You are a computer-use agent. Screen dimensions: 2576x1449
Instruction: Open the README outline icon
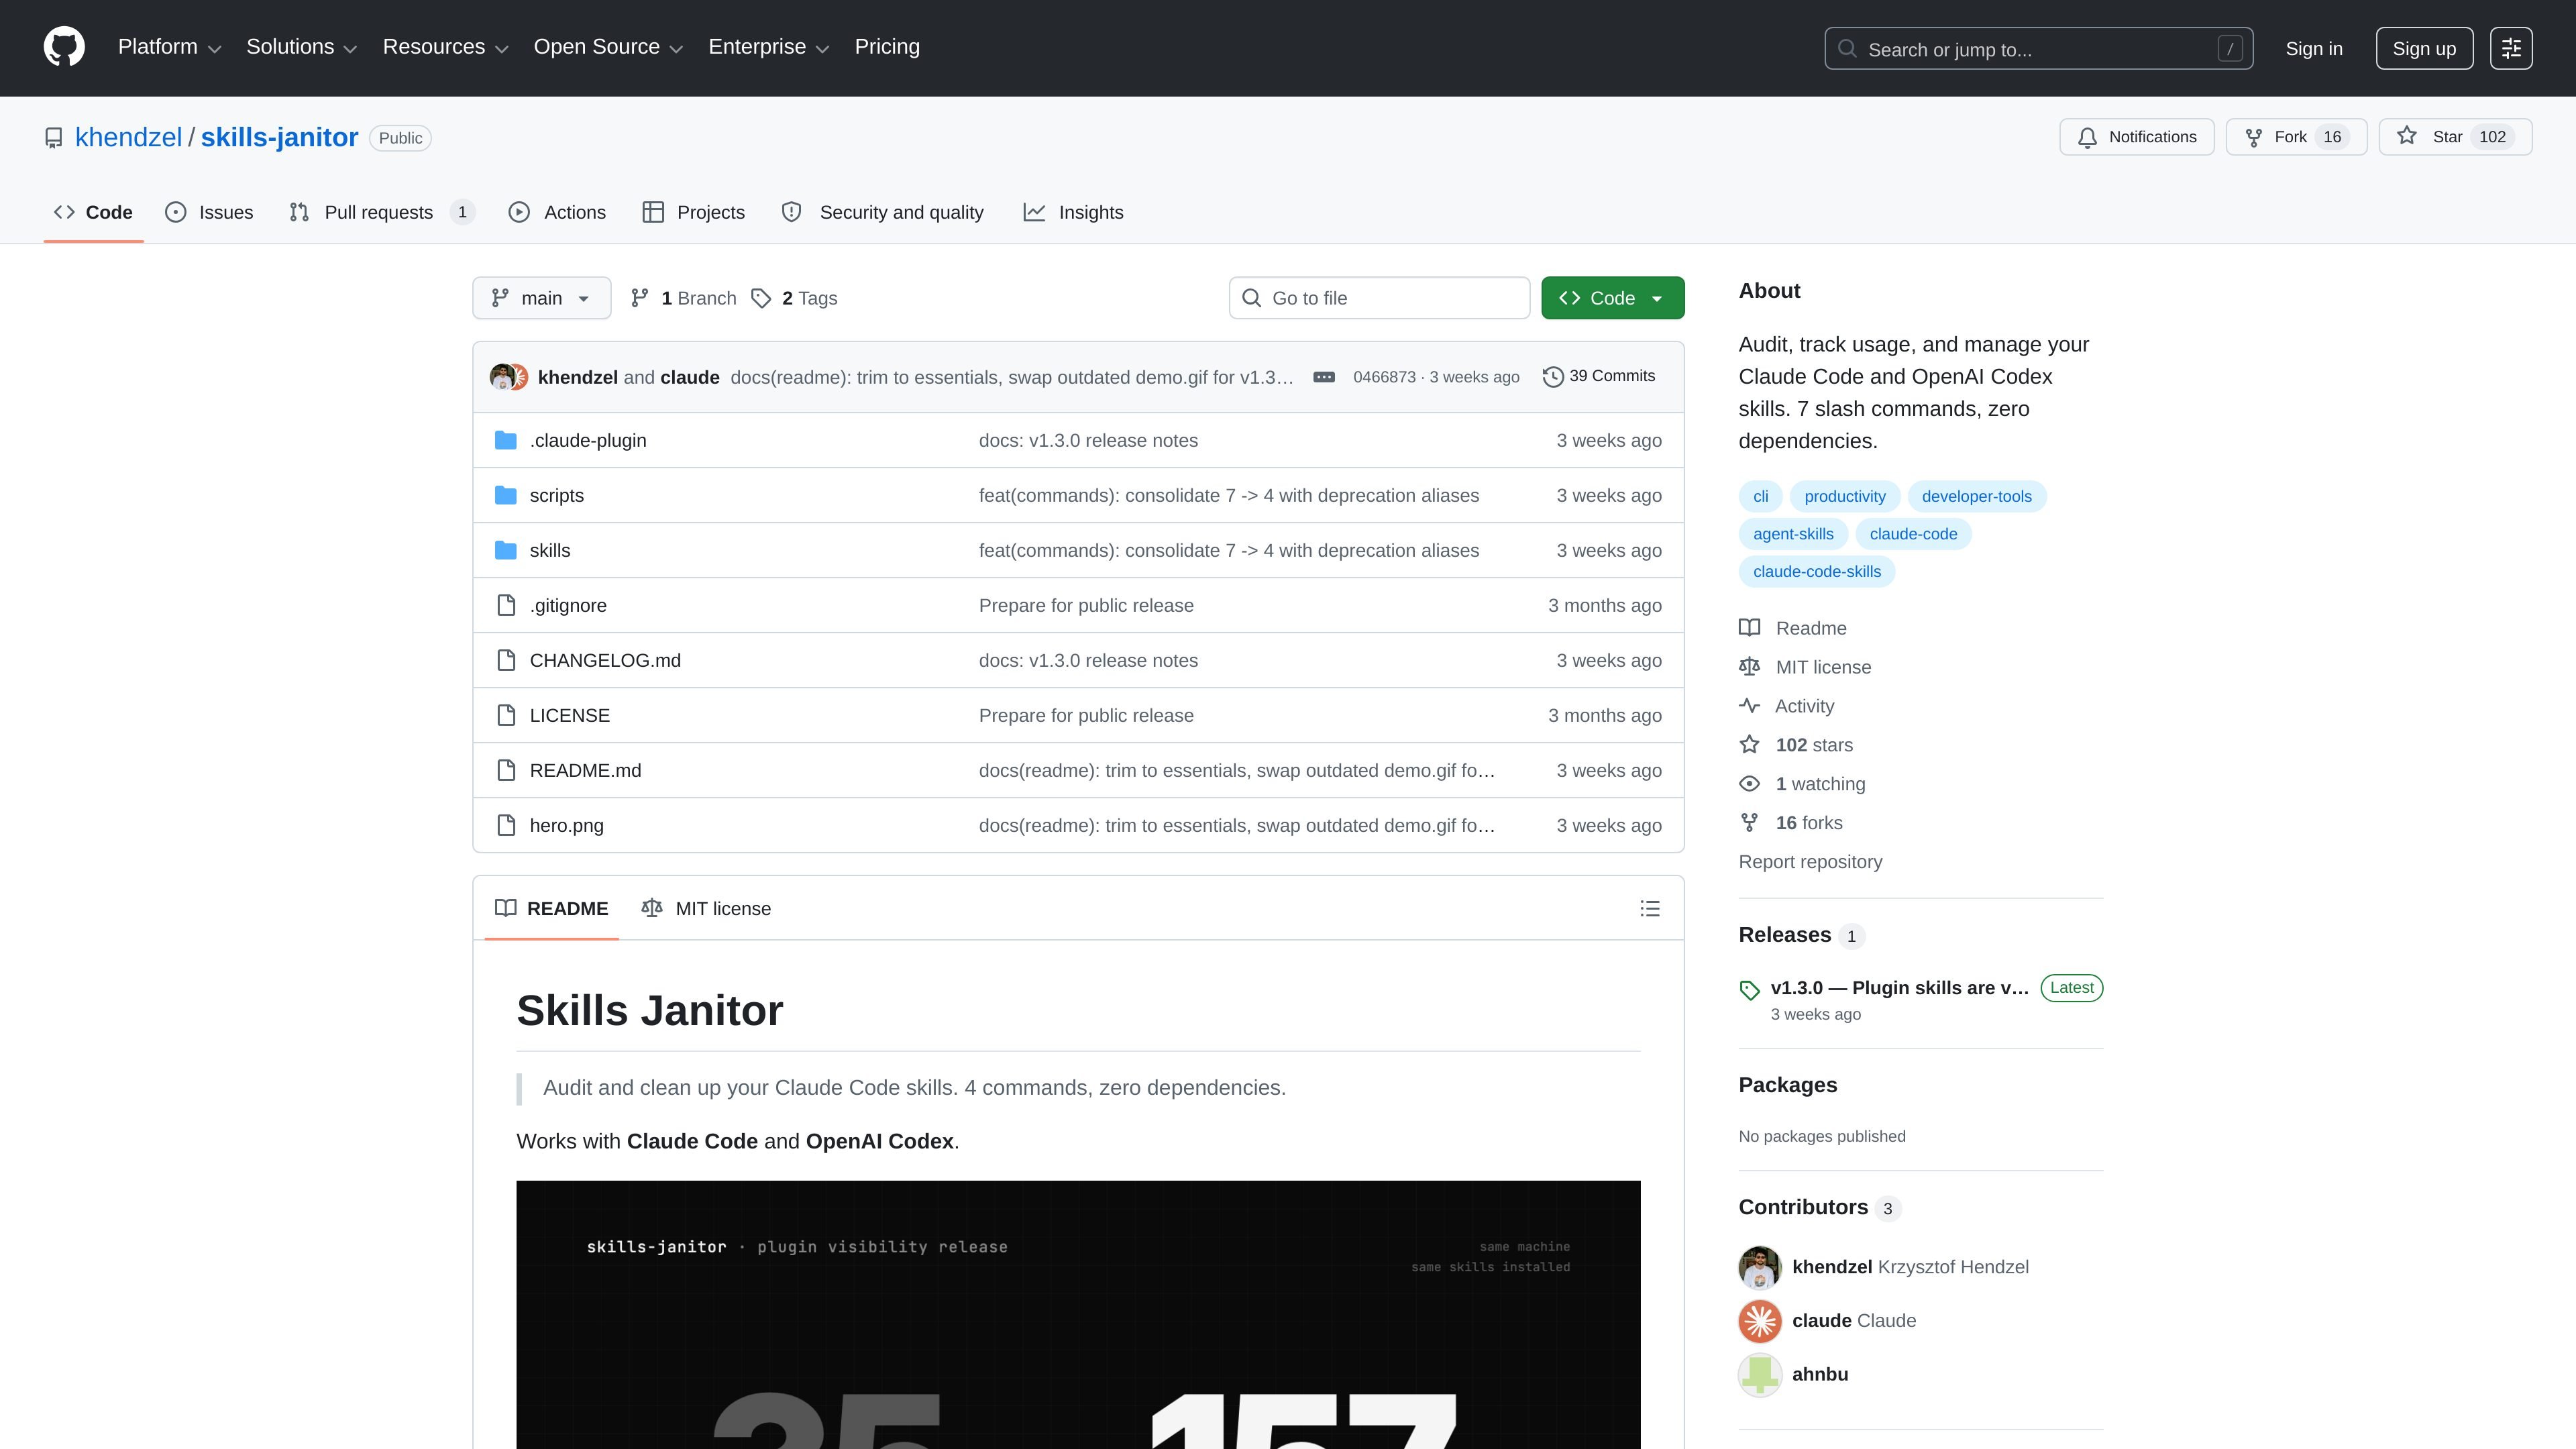coord(1650,908)
